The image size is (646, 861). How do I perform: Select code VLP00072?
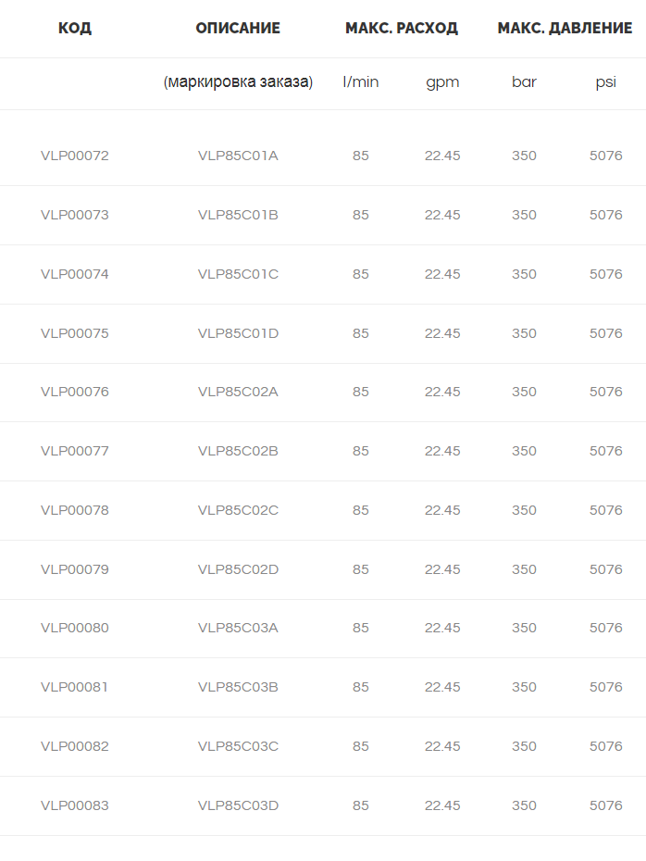(75, 156)
